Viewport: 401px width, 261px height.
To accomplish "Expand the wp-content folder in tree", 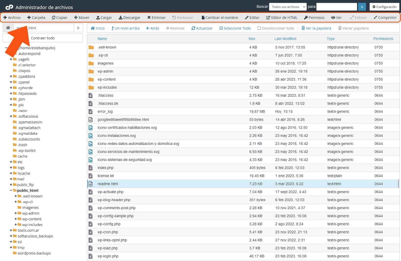I will [16, 219].
